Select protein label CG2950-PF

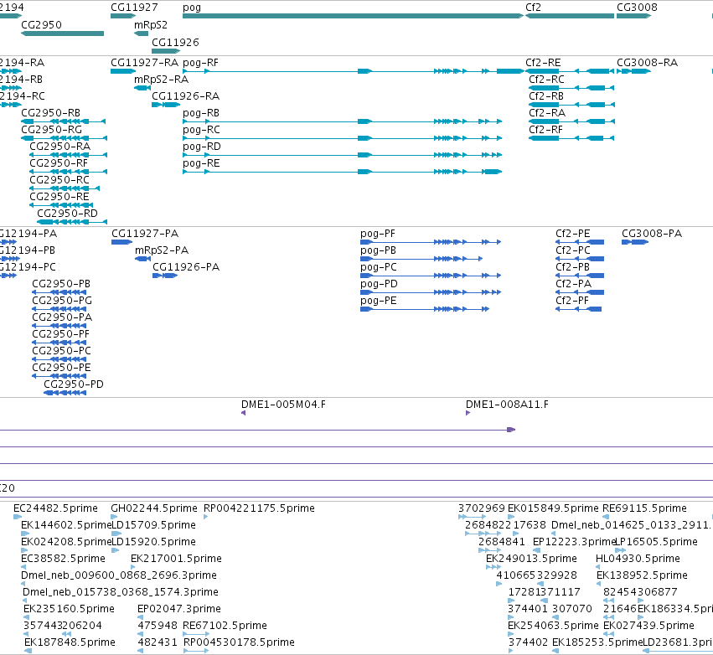tap(60, 334)
